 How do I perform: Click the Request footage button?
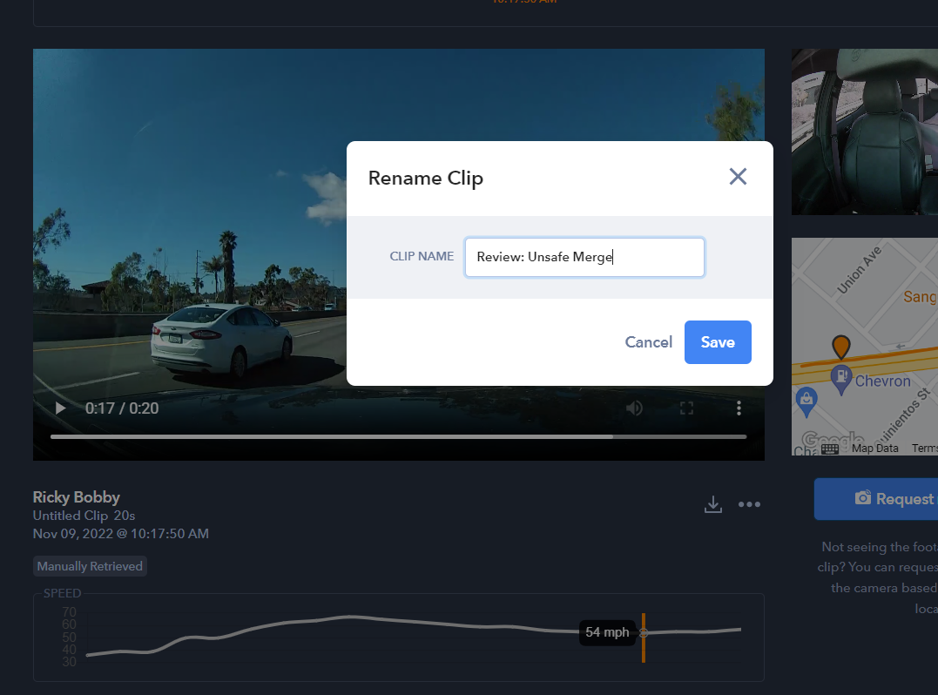pos(876,499)
